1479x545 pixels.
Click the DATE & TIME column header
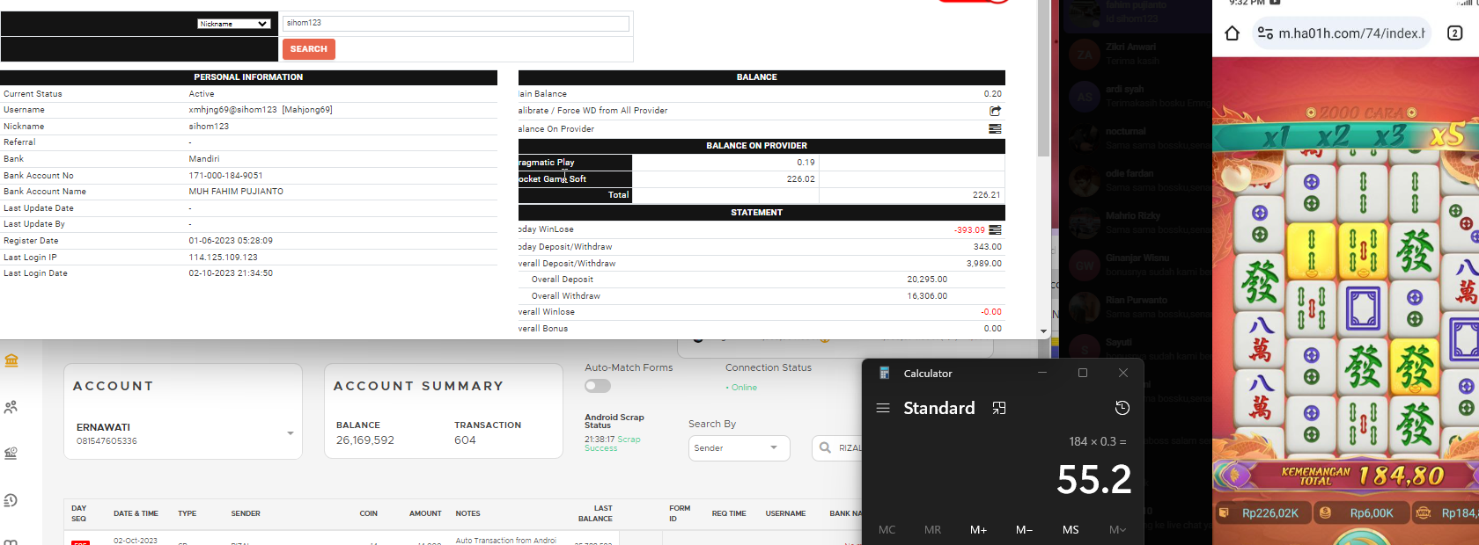coord(136,513)
